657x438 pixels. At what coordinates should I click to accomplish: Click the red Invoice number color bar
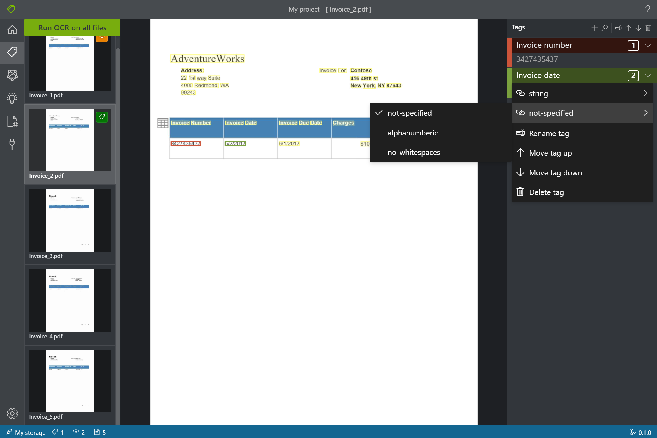(509, 52)
